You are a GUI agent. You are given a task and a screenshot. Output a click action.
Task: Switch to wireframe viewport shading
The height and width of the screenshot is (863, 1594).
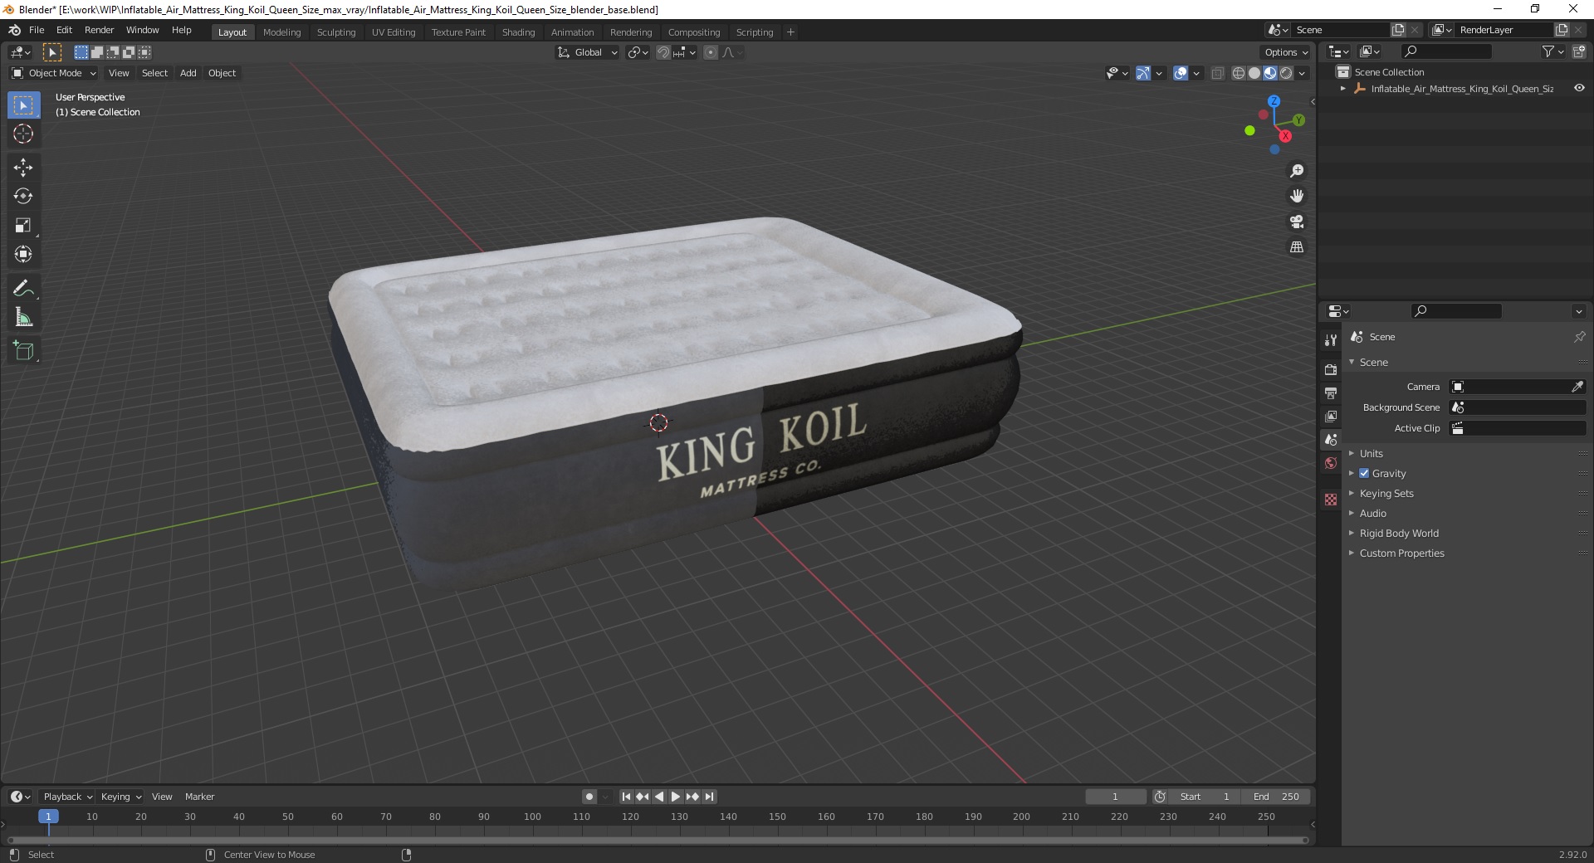1239,73
